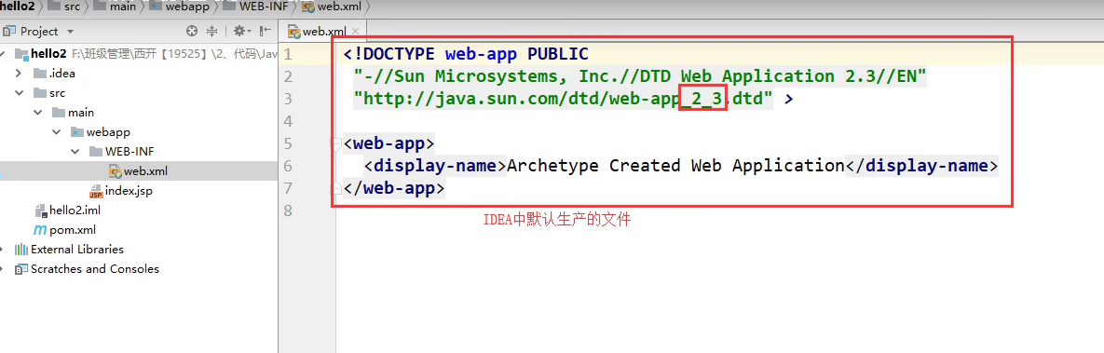Click the Scroll from Source target icon

tap(192, 31)
